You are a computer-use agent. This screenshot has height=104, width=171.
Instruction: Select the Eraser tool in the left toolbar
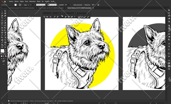point(5,23)
